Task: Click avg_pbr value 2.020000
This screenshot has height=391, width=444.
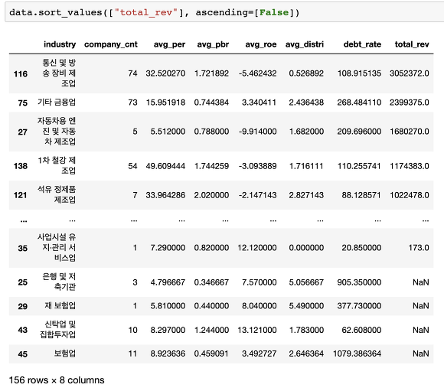Action: 211,195
